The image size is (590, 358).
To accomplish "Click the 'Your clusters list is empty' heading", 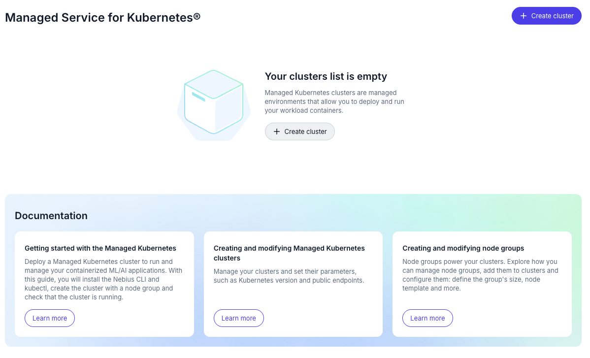I will click(326, 76).
